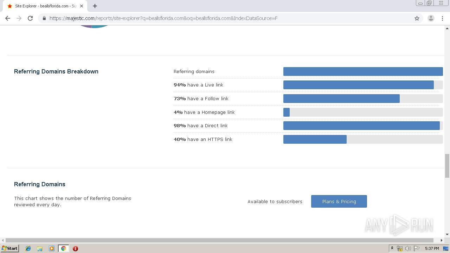The width and height of the screenshot is (450, 253).
Task: Select the Site Explorer beallsflorida.com tab
Action: (x=45, y=6)
